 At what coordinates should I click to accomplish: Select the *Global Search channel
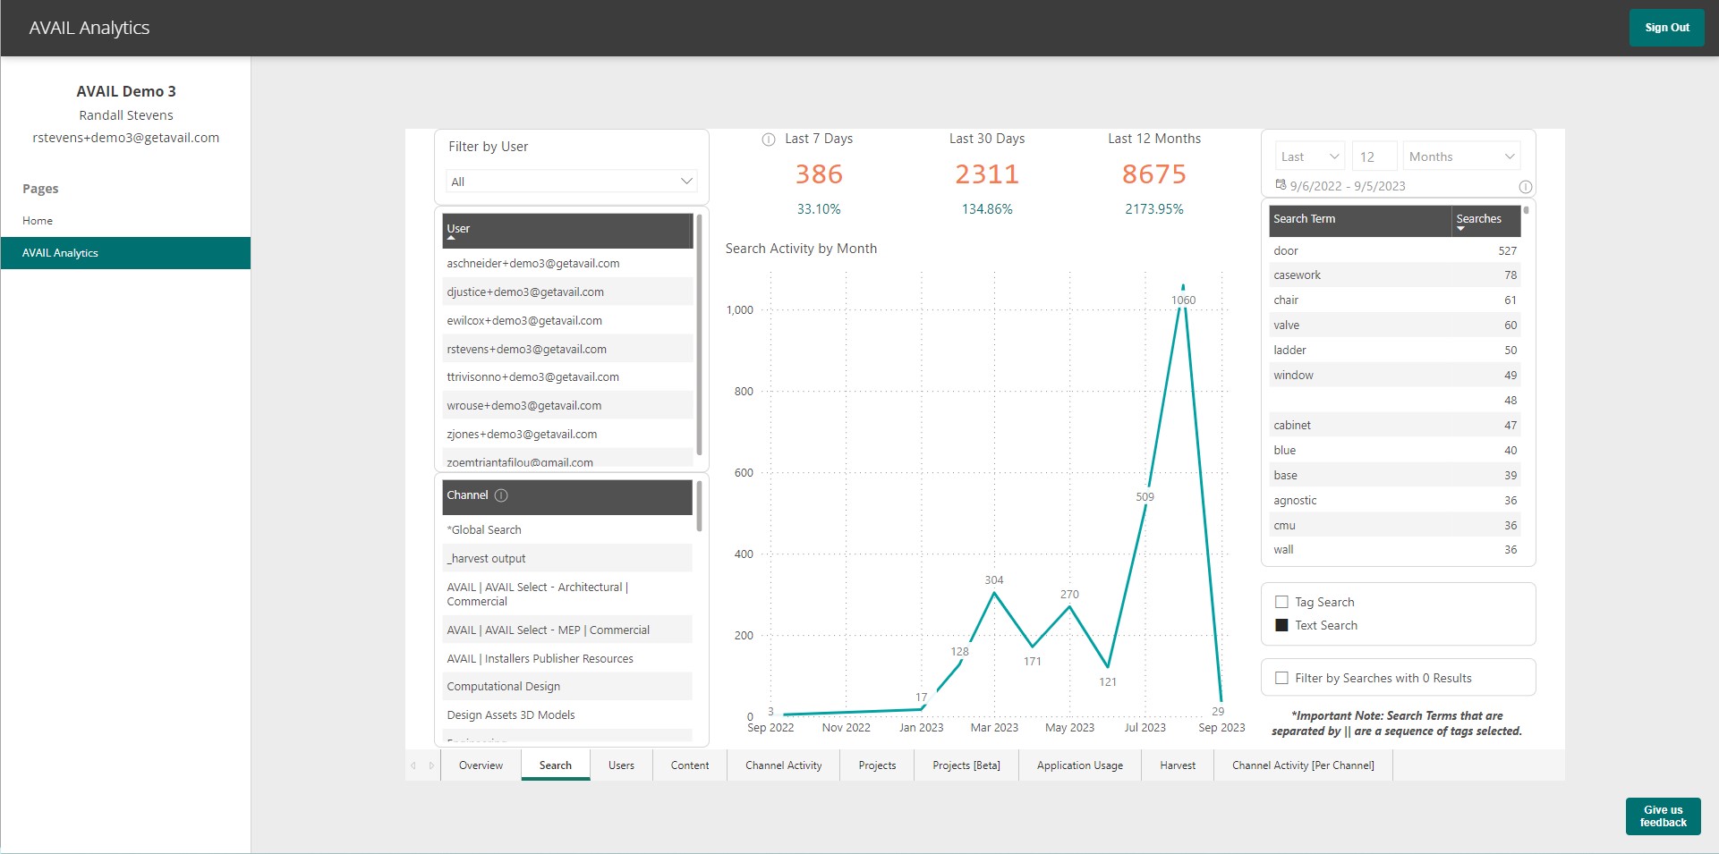coord(567,530)
